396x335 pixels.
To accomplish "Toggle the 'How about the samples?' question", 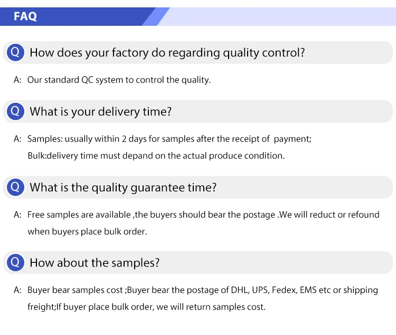I will click(x=95, y=263).
